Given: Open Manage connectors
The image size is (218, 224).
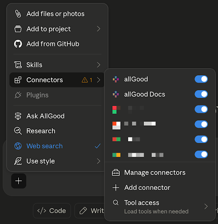Looking at the screenshot, I should pos(160,172).
